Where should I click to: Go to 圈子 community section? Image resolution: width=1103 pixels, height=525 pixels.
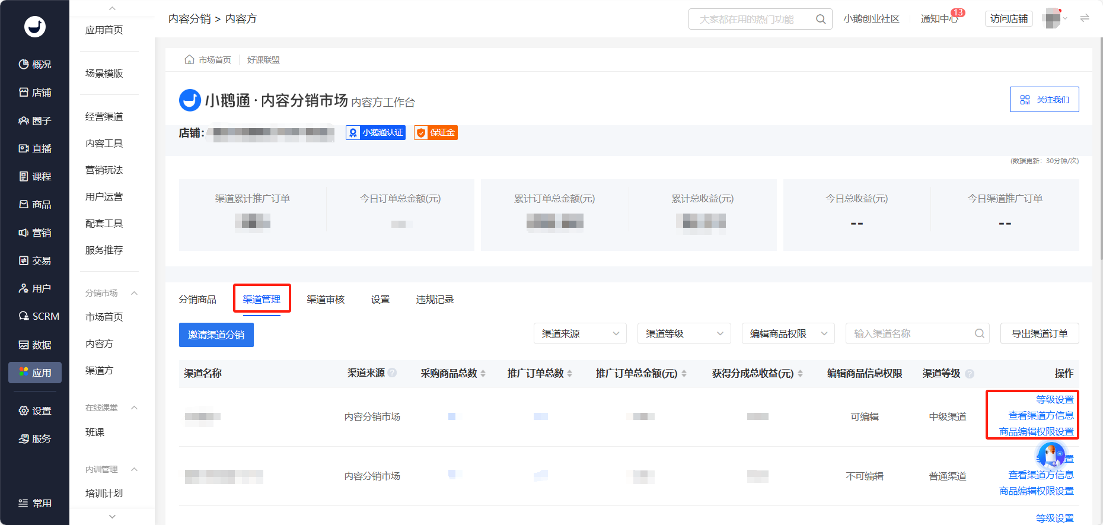(x=35, y=120)
